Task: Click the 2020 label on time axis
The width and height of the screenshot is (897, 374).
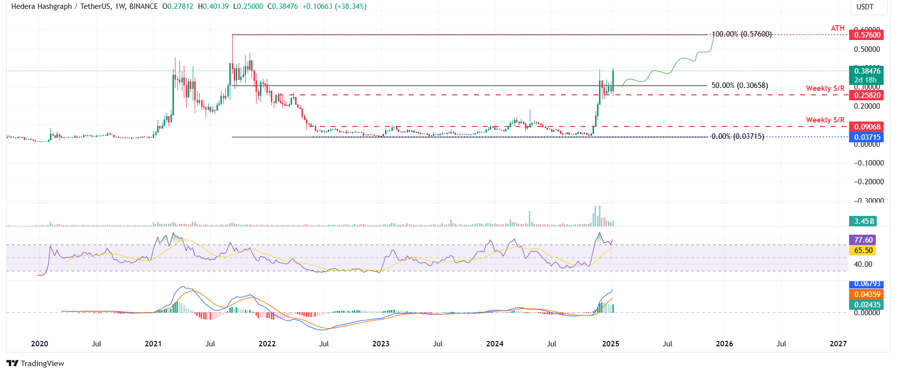Action: 40,344
